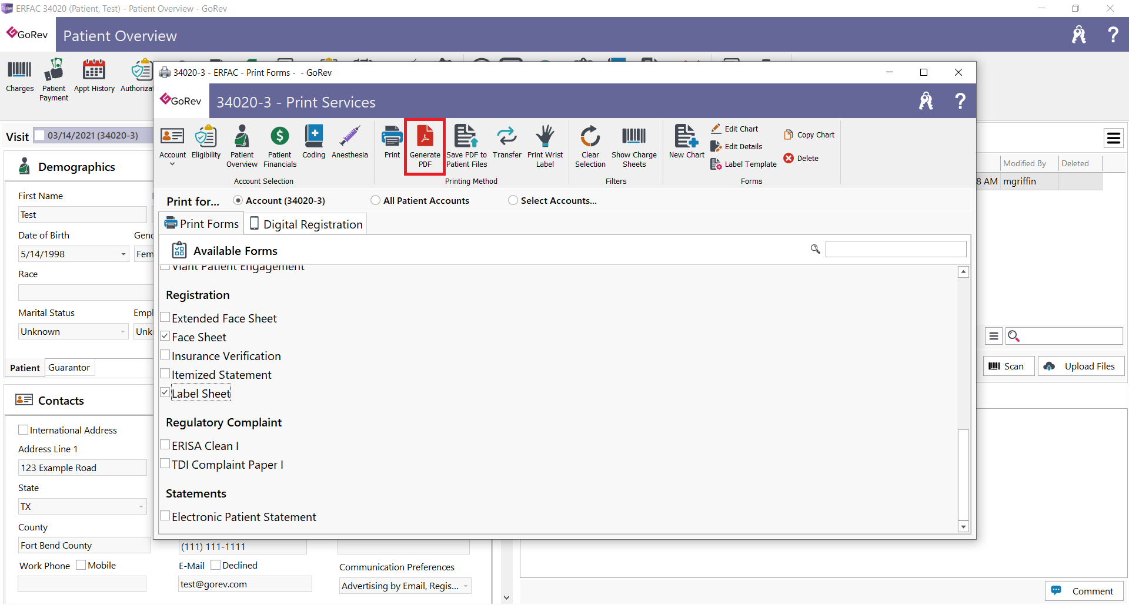The image size is (1129, 605).
Task: Open Label Template in Forms group
Action: [x=743, y=164]
